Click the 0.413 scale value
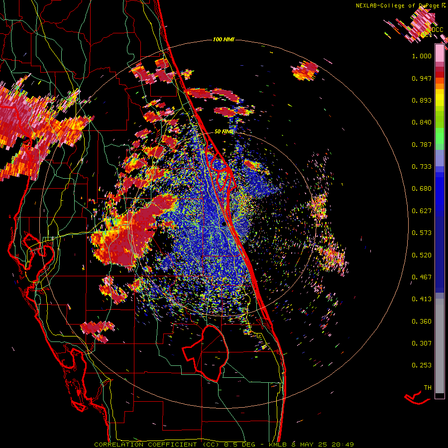 pyautogui.click(x=422, y=299)
